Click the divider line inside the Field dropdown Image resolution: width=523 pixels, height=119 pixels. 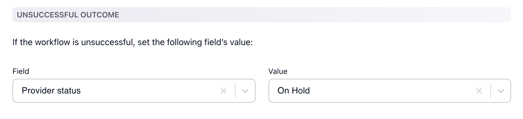(x=235, y=91)
